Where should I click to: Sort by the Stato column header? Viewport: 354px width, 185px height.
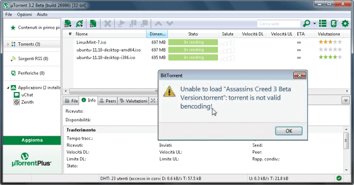point(193,34)
